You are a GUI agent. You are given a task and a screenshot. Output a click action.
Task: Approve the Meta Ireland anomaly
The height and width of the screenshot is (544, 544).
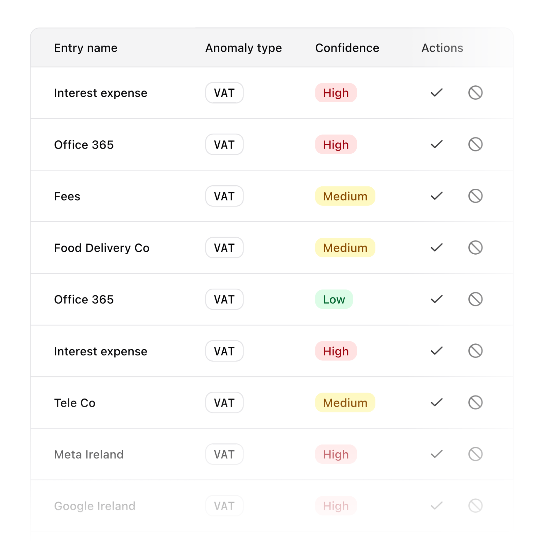pyautogui.click(x=436, y=454)
